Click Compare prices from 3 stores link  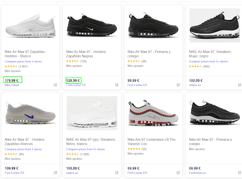click(23, 61)
